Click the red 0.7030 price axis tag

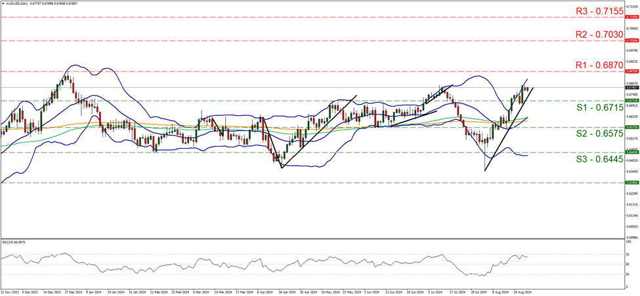point(633,41)
